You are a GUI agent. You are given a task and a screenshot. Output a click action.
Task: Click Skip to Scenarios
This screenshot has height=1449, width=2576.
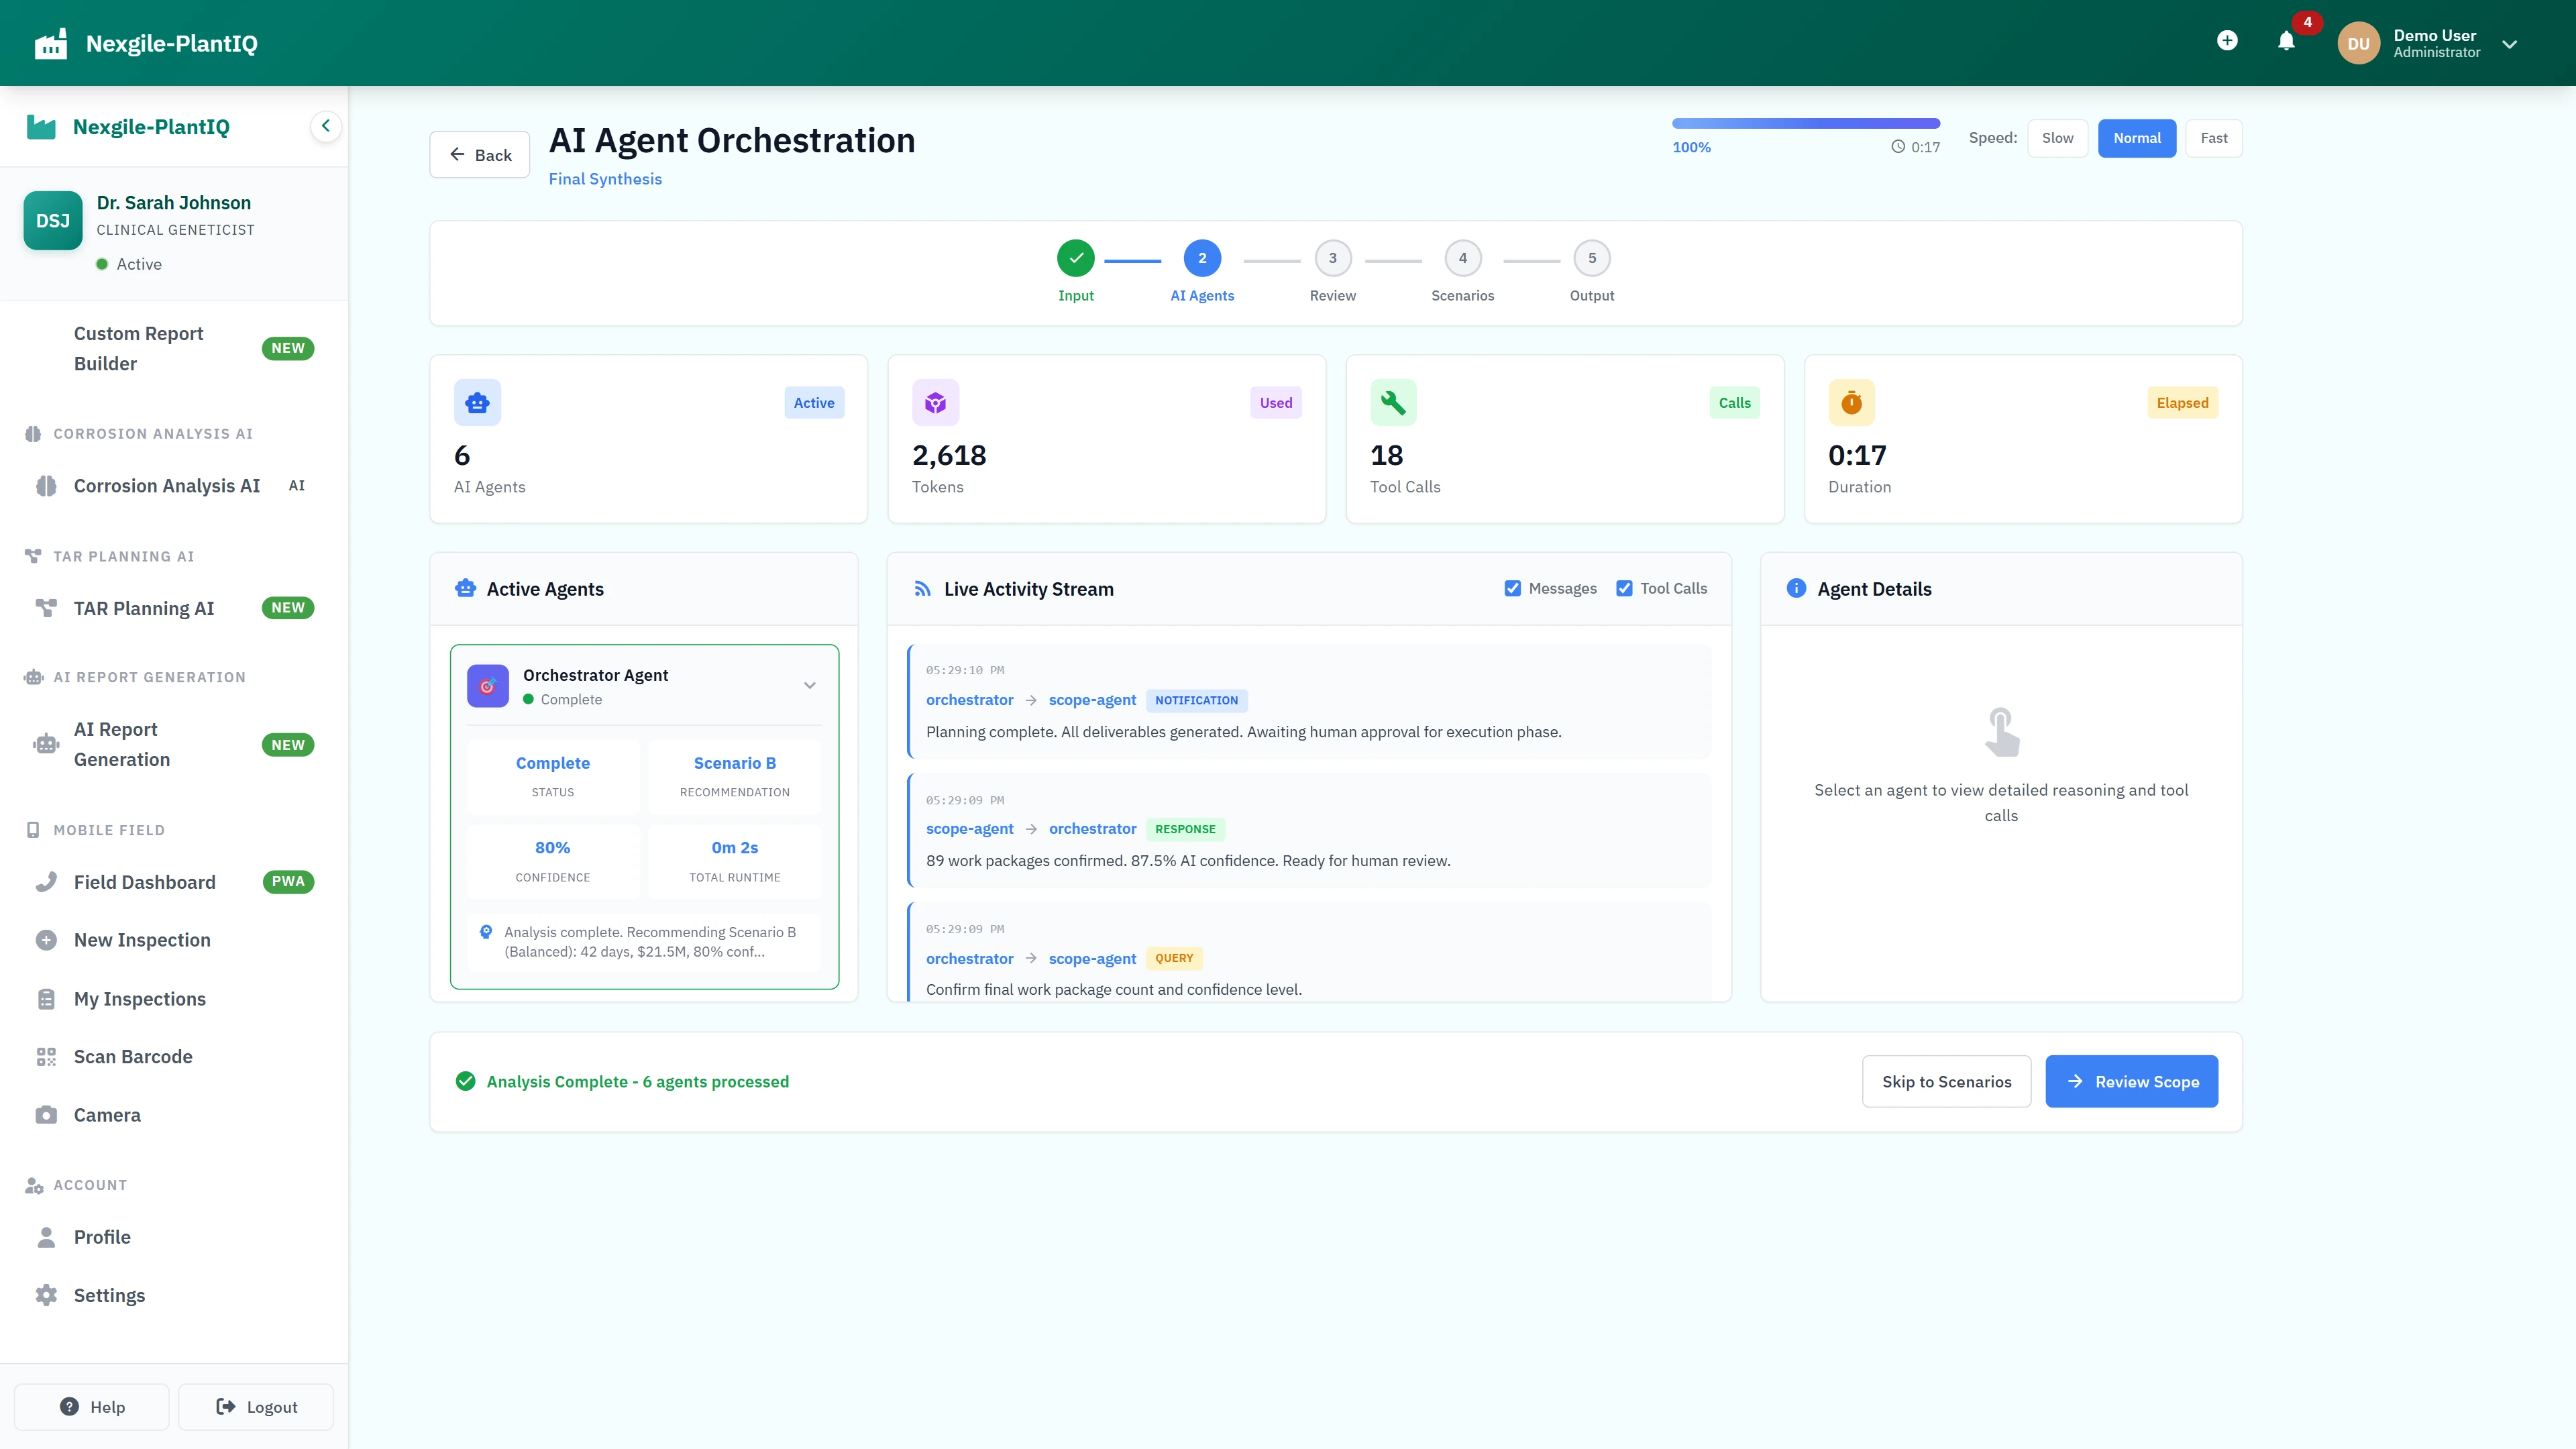(x=1946, y=1081)
